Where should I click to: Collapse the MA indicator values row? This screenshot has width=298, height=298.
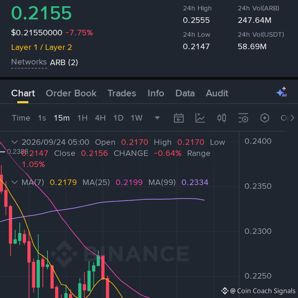pyautogui.click(x=15, y=182)
